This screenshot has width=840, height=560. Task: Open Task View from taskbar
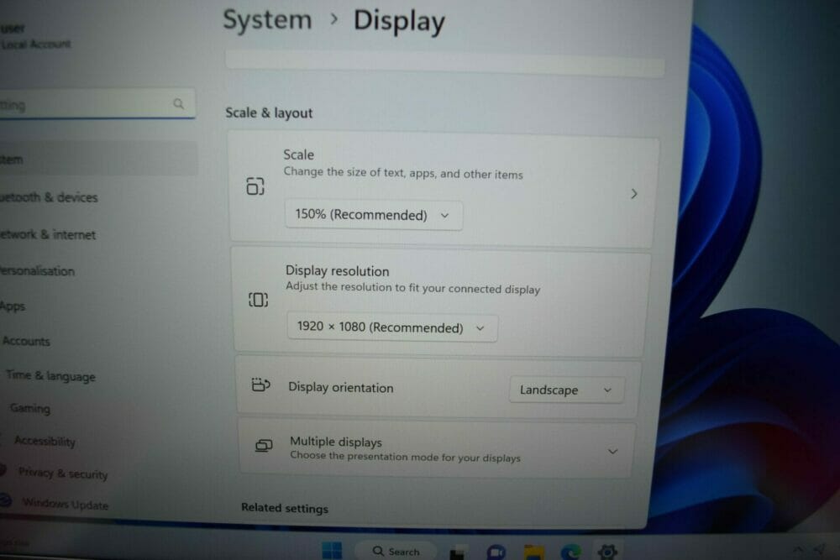point(457,552)
